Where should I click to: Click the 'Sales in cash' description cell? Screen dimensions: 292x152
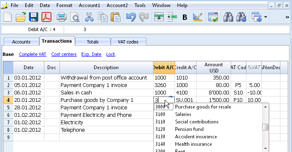tap(106, 93)
